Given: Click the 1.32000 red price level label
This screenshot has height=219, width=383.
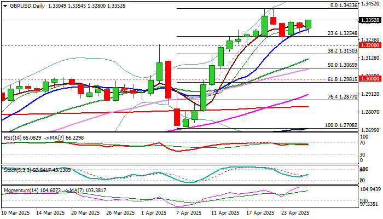Looking at the screenshot, I should click(370, 45).
